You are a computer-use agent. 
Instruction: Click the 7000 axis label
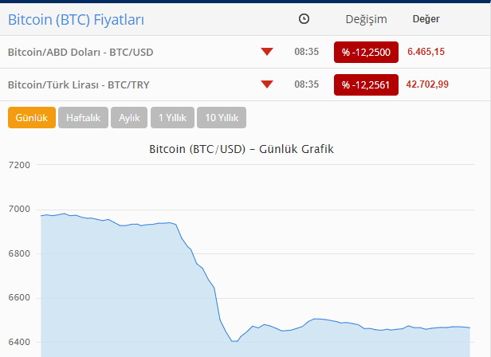pos(19,209)
